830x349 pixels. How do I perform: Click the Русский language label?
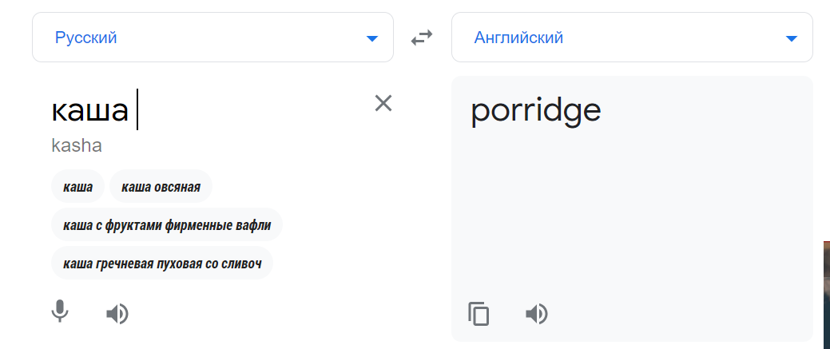pos(86,38)
